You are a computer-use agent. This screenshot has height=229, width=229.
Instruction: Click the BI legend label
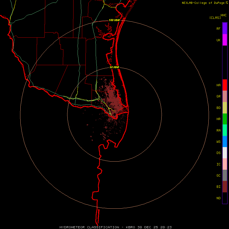[218, 187]
